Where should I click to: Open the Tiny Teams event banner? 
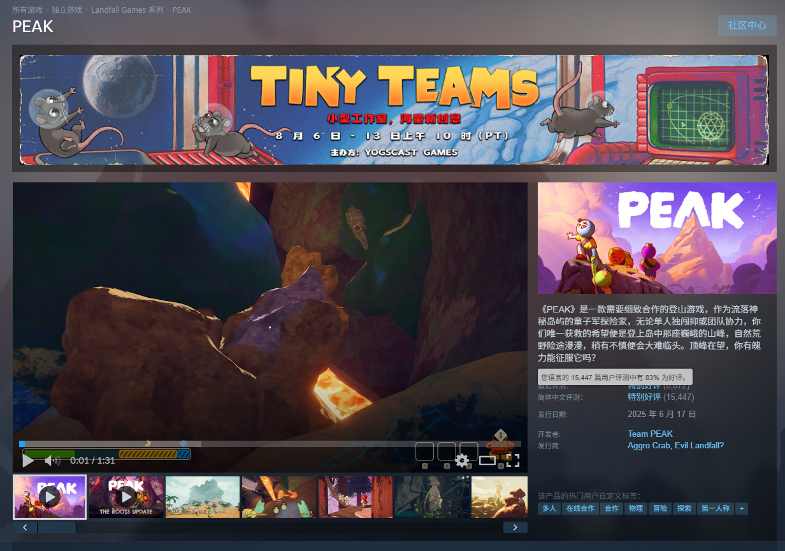(394, 110)
